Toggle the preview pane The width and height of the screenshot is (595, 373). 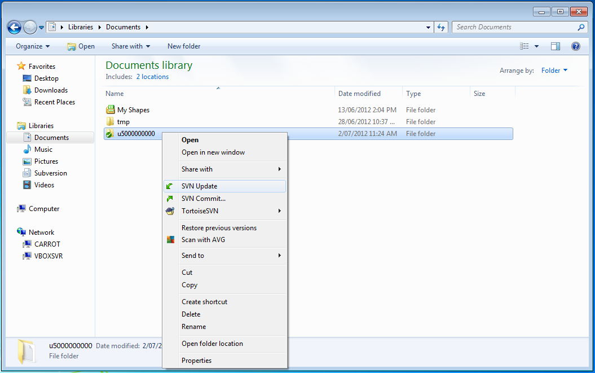pos(556,46)
